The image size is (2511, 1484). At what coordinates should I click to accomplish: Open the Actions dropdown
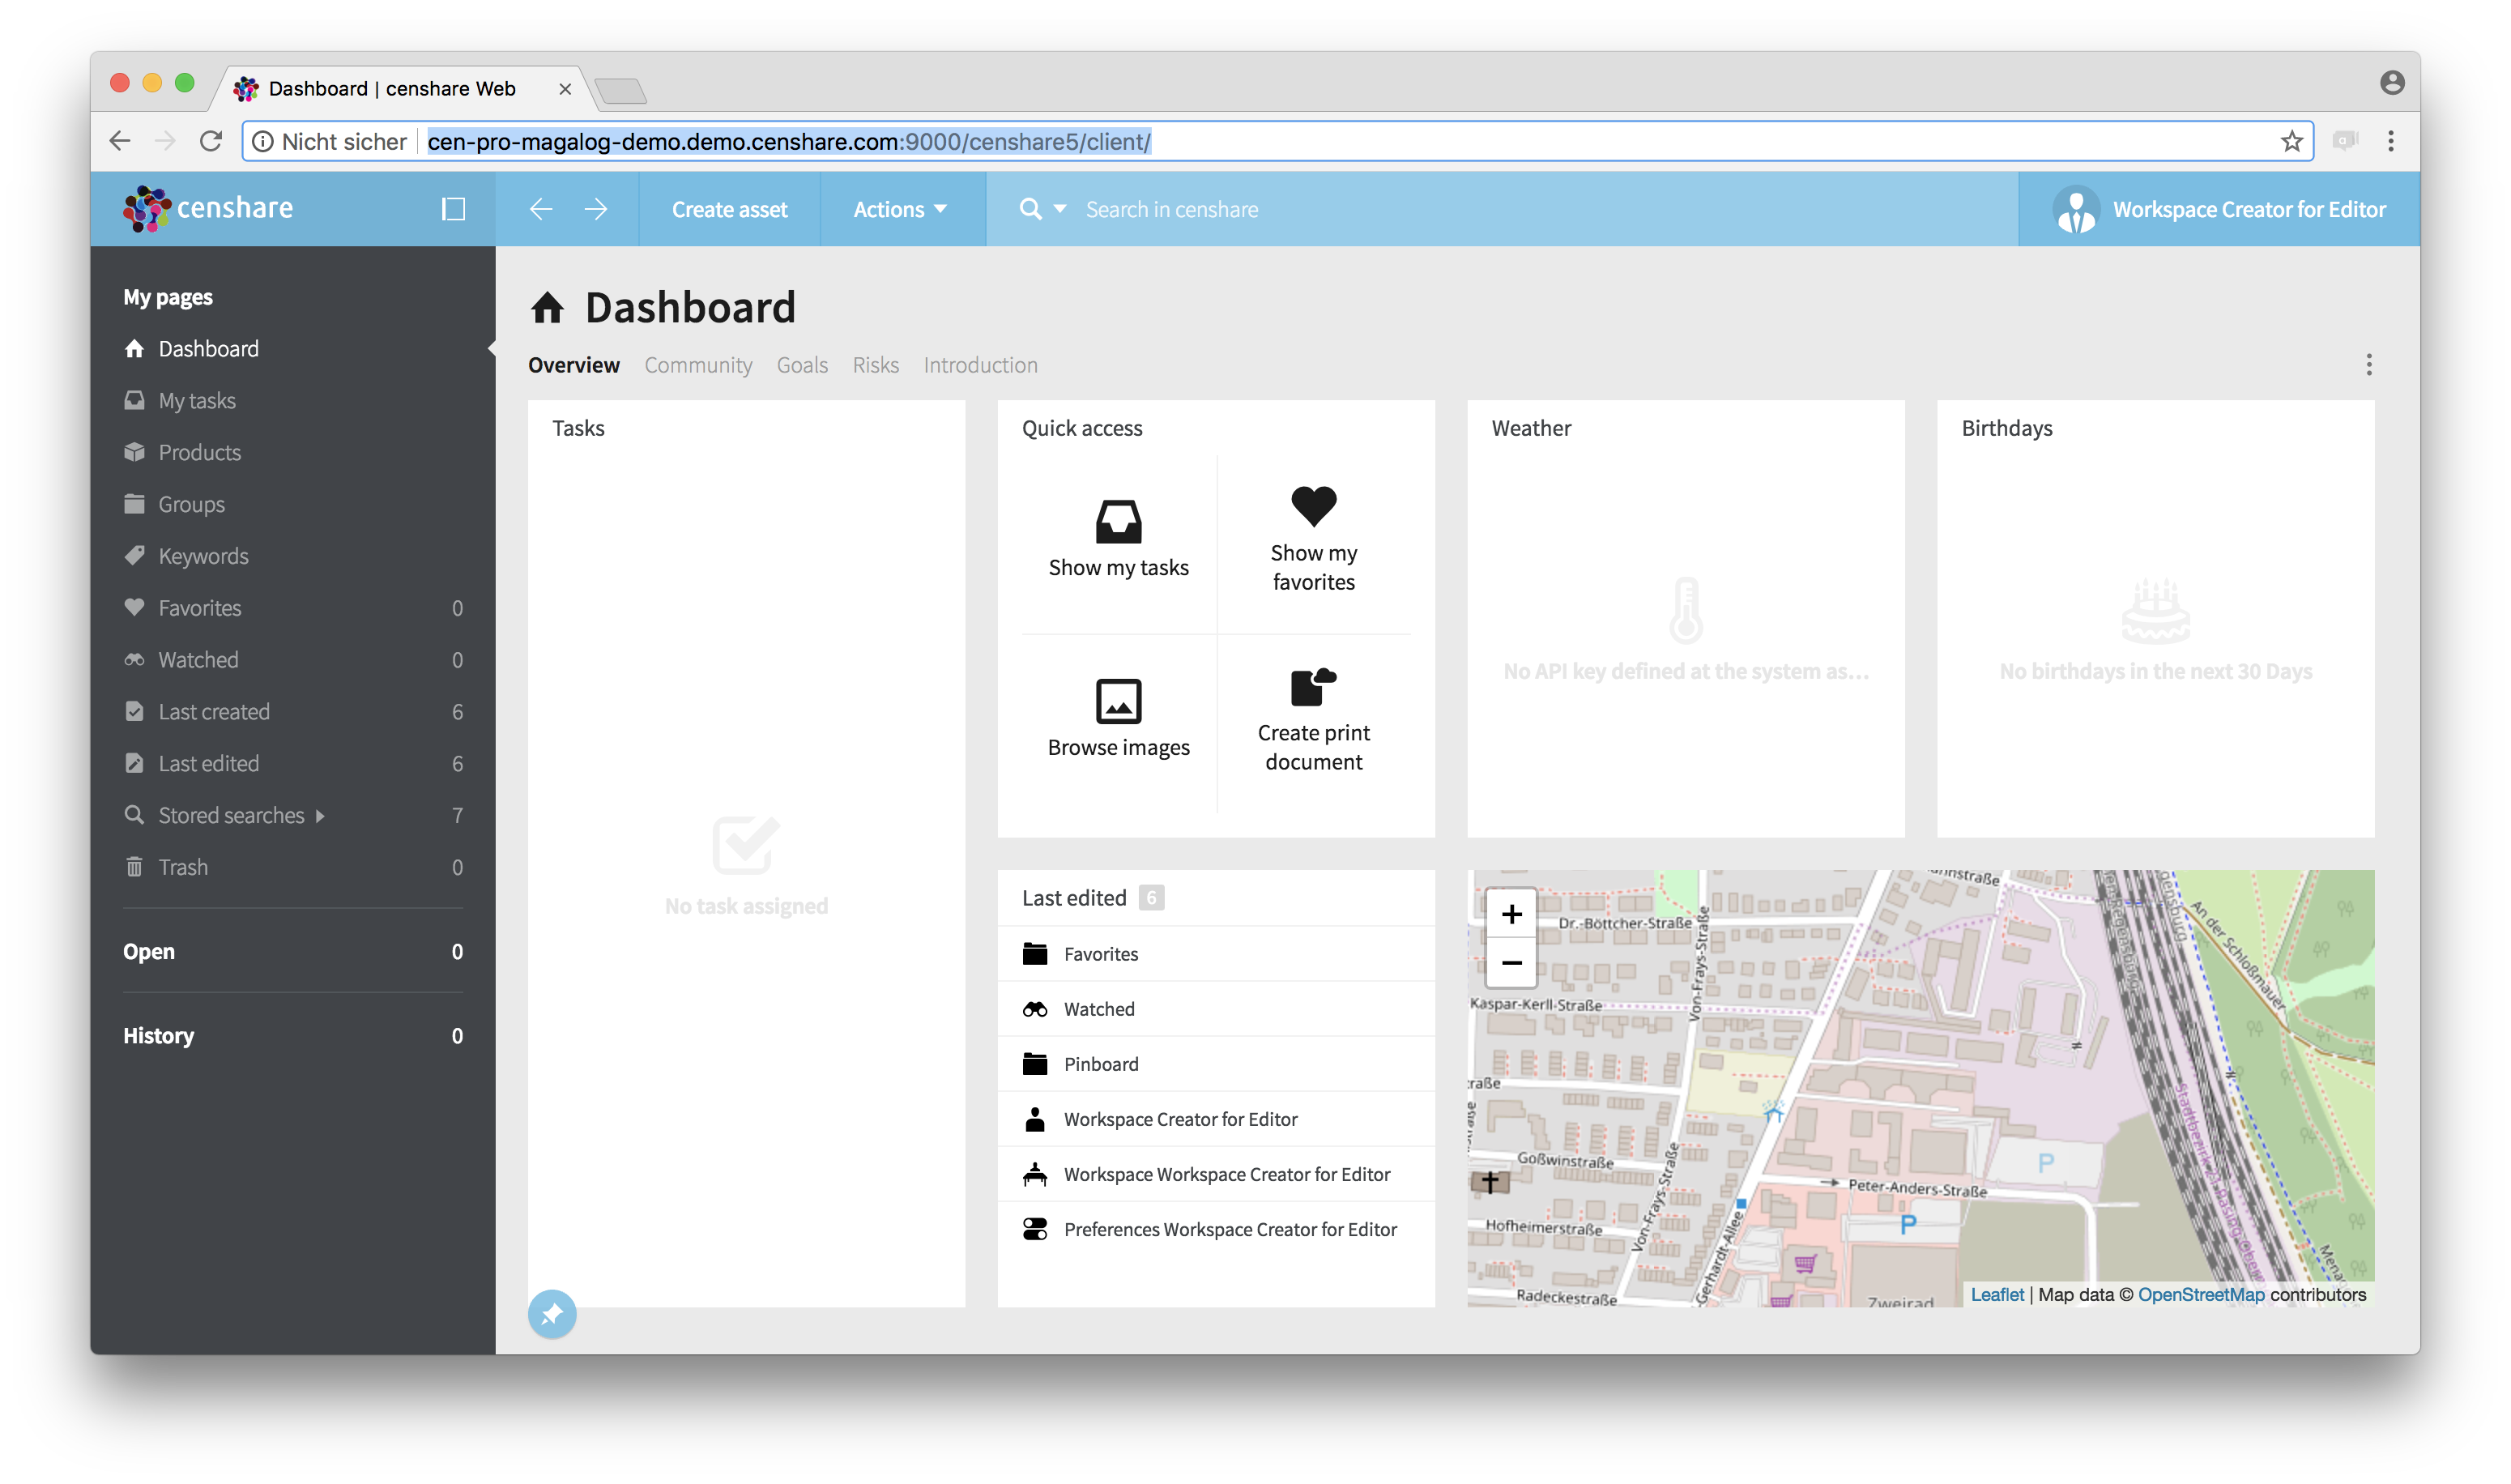pos(899,209)
